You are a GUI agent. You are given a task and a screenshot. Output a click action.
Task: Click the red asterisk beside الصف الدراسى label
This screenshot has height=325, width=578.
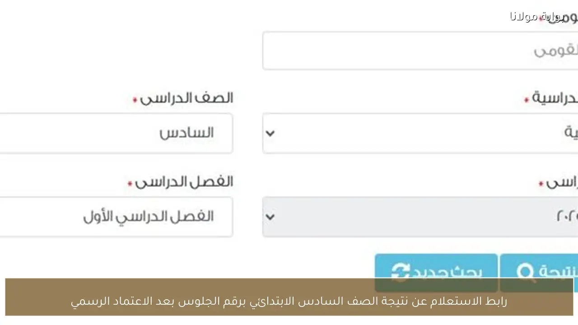[x=134, y=100]
